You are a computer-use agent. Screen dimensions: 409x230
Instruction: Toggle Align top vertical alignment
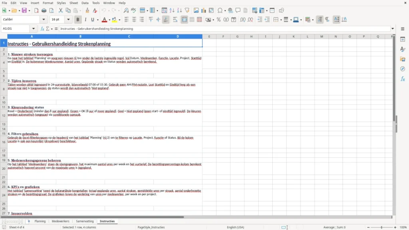[151, 20]
